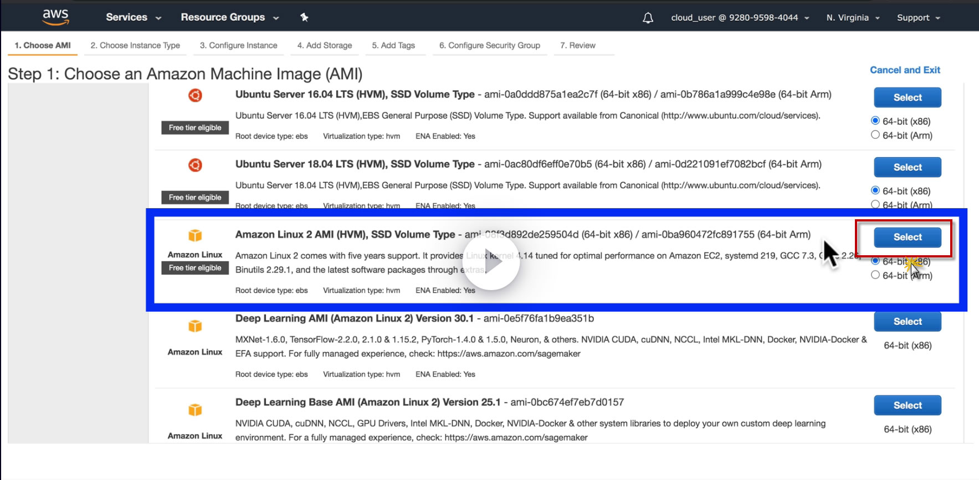
Task: Open the N. Virginia region selector
Action: (853, 18)
